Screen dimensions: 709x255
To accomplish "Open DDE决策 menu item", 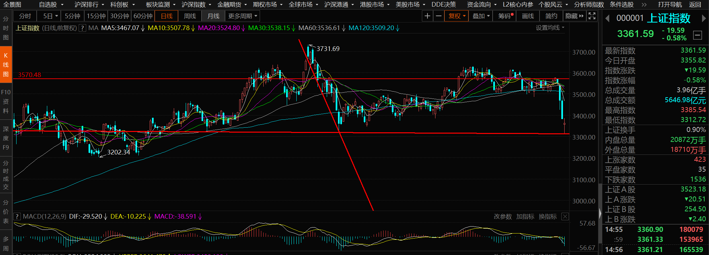I will pyautogui.click(x=443, y=5).
